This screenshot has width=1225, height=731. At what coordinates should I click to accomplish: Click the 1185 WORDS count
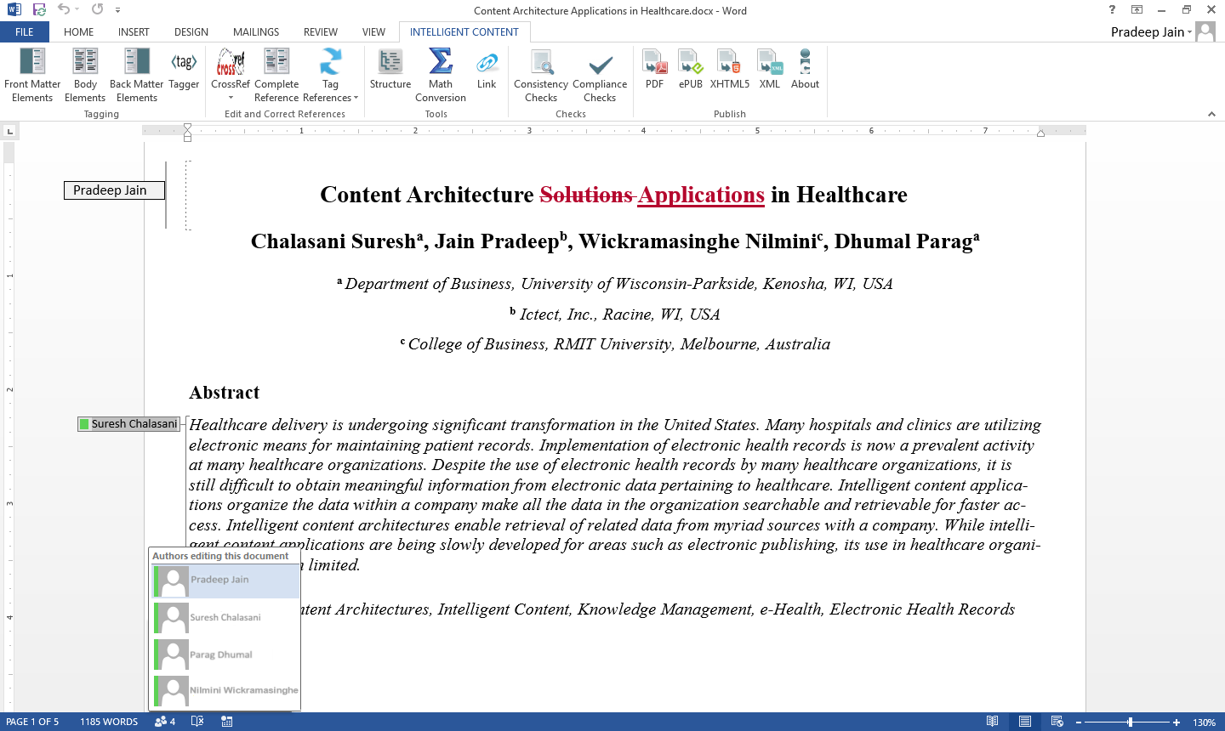coord(109,722)
